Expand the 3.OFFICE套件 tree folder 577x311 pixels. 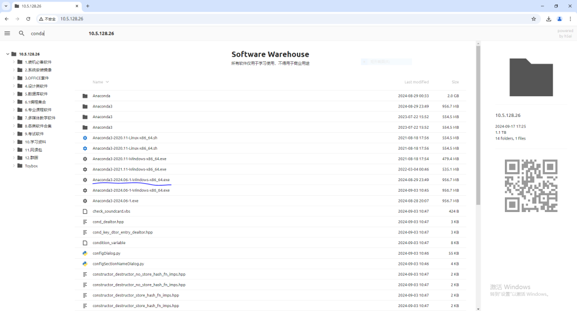click(14, 78)
